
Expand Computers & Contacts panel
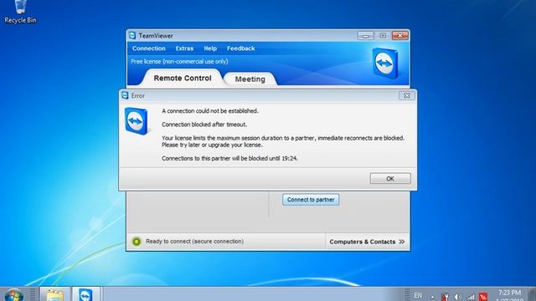coord(367,242)
